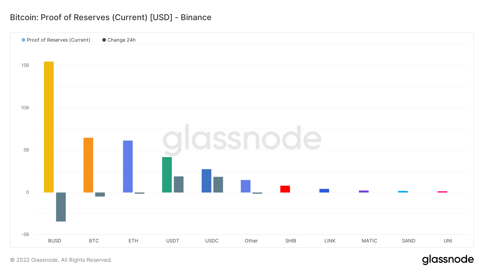Viewport: 484px width, 272px height.
Task: Click the dark Change 24h legend dot
Action: (104, 40)
